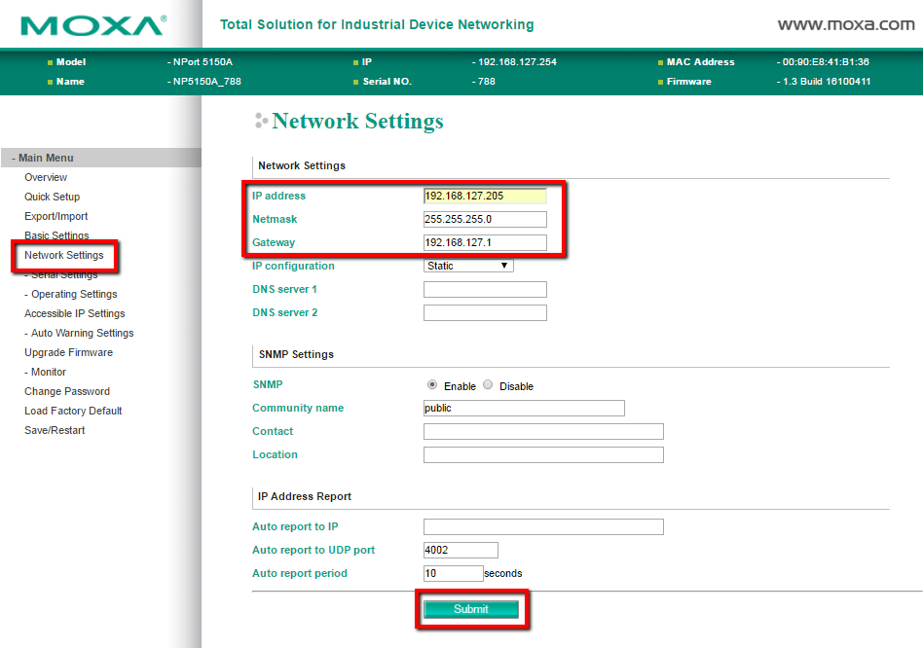Viewport: 923px width, 648px height.
Task: Focus the Auto report to UDP port field
Action: (461, 550)
